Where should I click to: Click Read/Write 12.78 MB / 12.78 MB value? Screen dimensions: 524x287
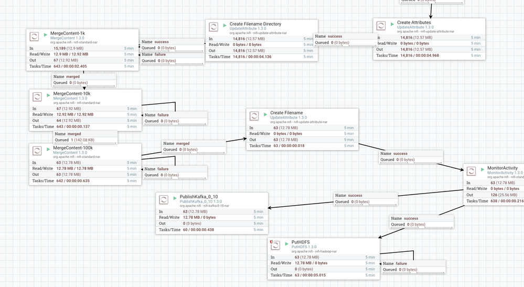(75, 169)
